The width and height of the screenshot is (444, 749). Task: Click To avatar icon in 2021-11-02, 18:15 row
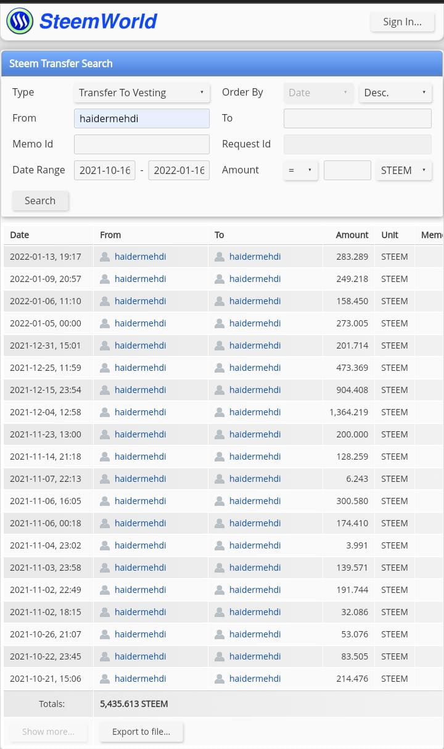pyautogui.click(x=220, y=612)
